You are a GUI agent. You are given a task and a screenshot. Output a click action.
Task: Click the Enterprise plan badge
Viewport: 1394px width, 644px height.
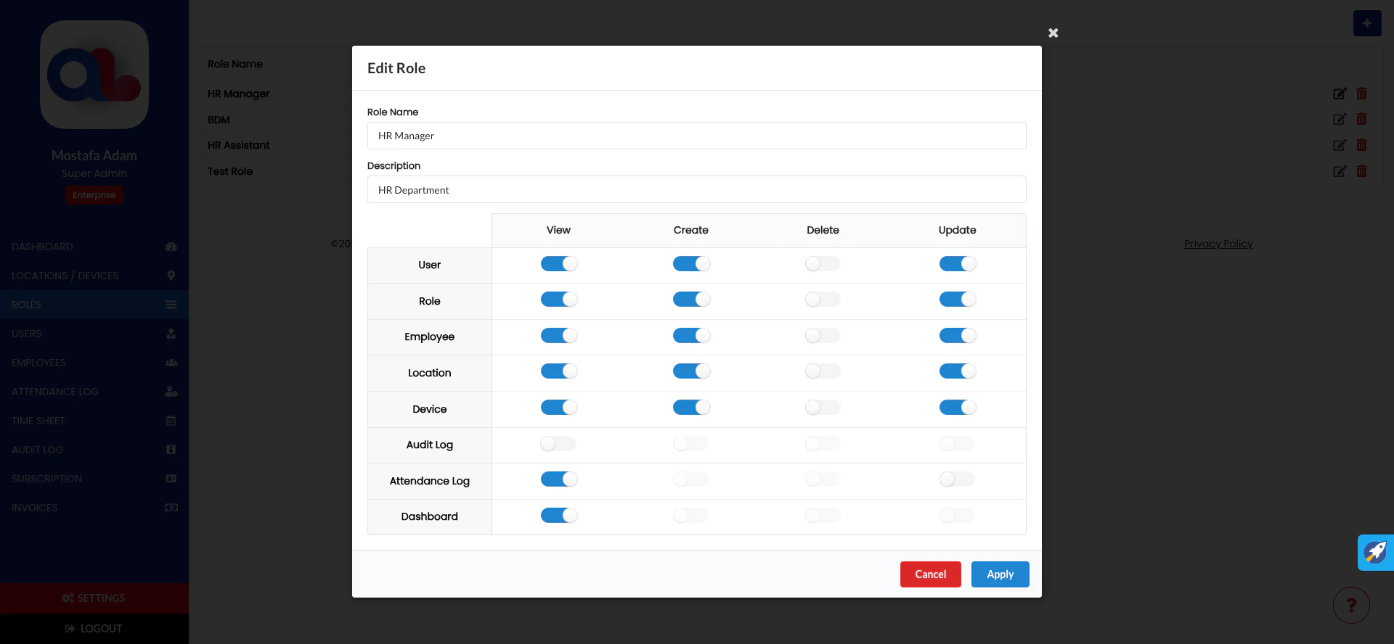pyautogui.click(x=94, y=195)
